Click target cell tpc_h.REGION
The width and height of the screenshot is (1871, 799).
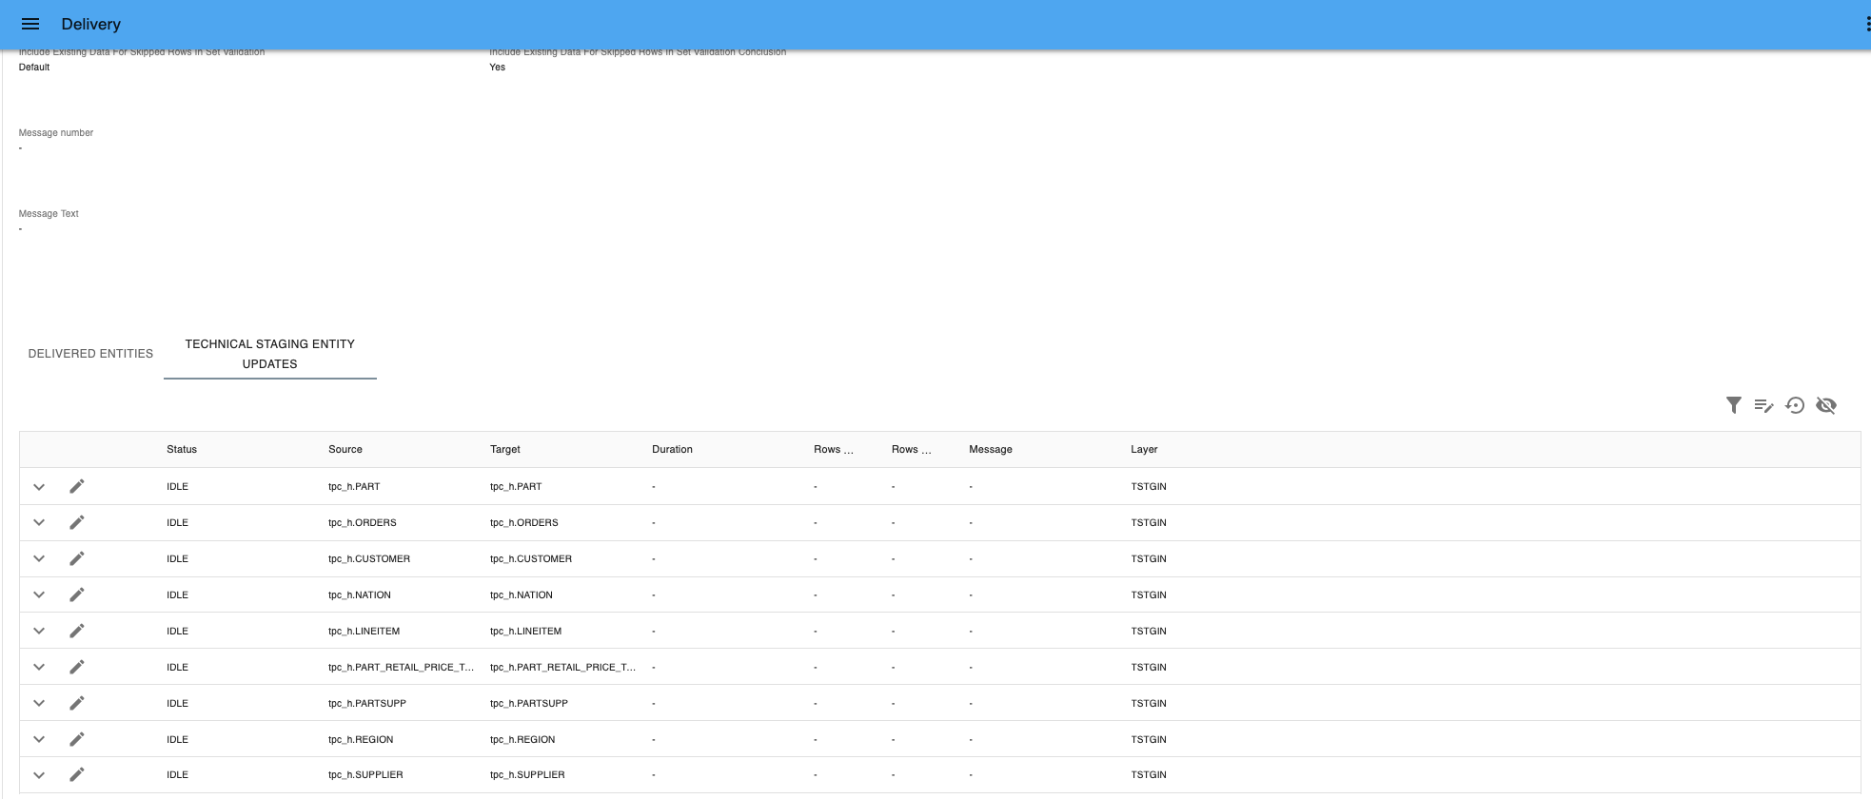[522, 739]
